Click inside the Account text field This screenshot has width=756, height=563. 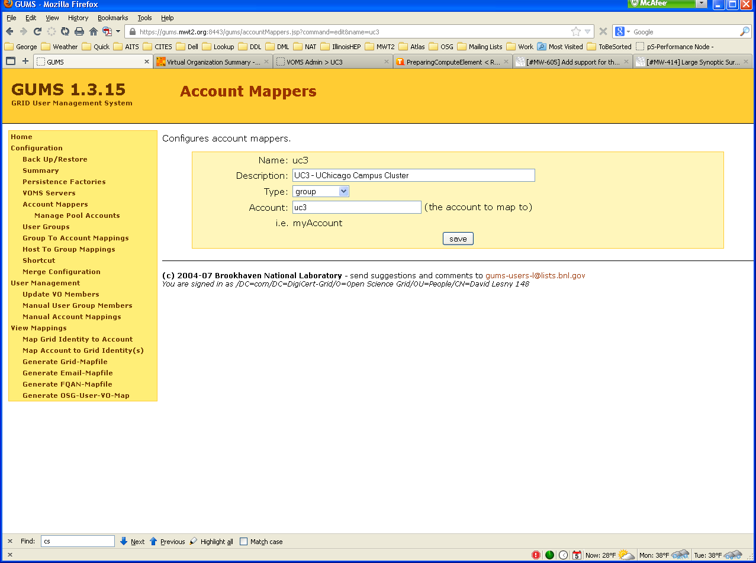pyautogui.click(x=356, y=207)
